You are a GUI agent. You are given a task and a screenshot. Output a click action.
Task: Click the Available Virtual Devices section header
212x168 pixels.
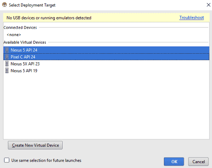[x=25, y=42]
